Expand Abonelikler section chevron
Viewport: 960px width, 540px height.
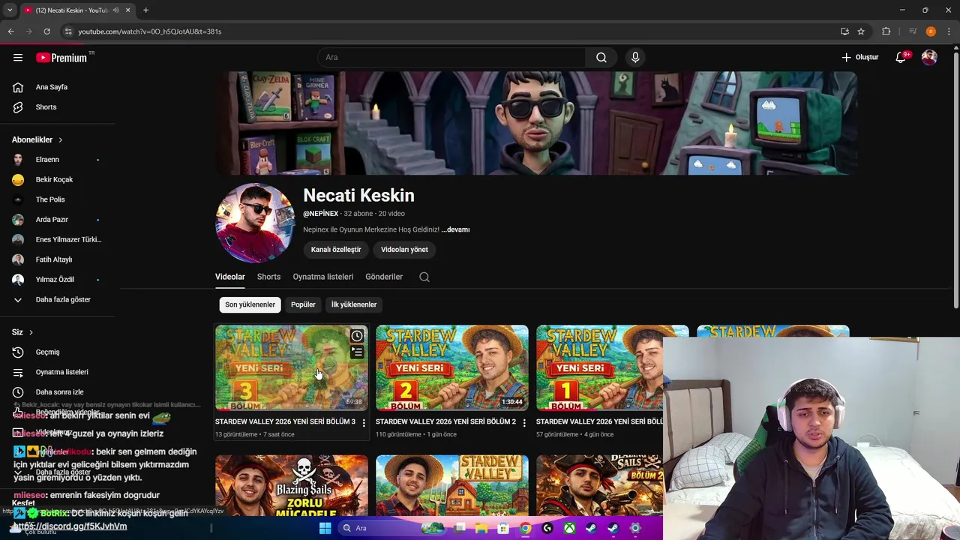[61, 140]
